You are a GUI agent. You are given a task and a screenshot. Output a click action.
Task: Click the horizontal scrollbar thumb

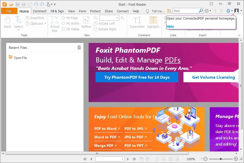pos(97,153)
